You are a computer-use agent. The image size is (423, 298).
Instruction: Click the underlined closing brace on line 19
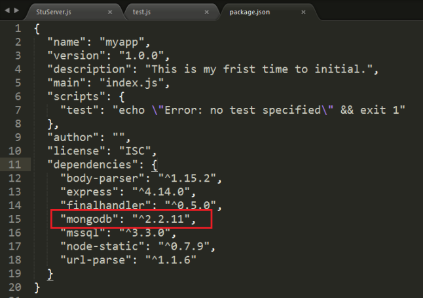pos(50,274)
